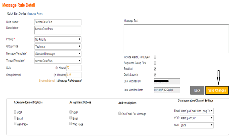Open the Thread Template dropdown
236x139 pixels.
pos(58,61)
